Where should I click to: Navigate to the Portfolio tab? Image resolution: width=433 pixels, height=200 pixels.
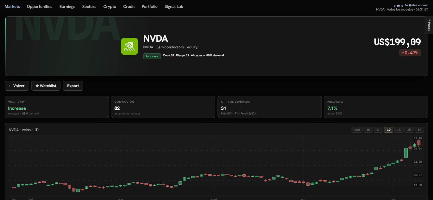[x=150, y=7]
